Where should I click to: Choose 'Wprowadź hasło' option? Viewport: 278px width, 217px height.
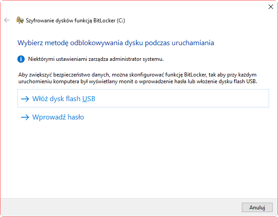pyautogui.click(x=143, y=117)
